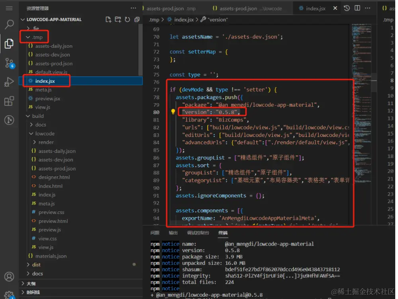Open the 问题 panel tab
Viewport: 398px width, 299px height.
pos(155,233)
